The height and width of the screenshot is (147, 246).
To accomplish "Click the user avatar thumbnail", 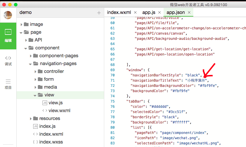I will tap(8, 15).
